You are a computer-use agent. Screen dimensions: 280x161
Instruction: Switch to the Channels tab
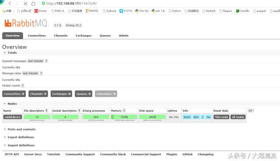(x=61, y=35)
